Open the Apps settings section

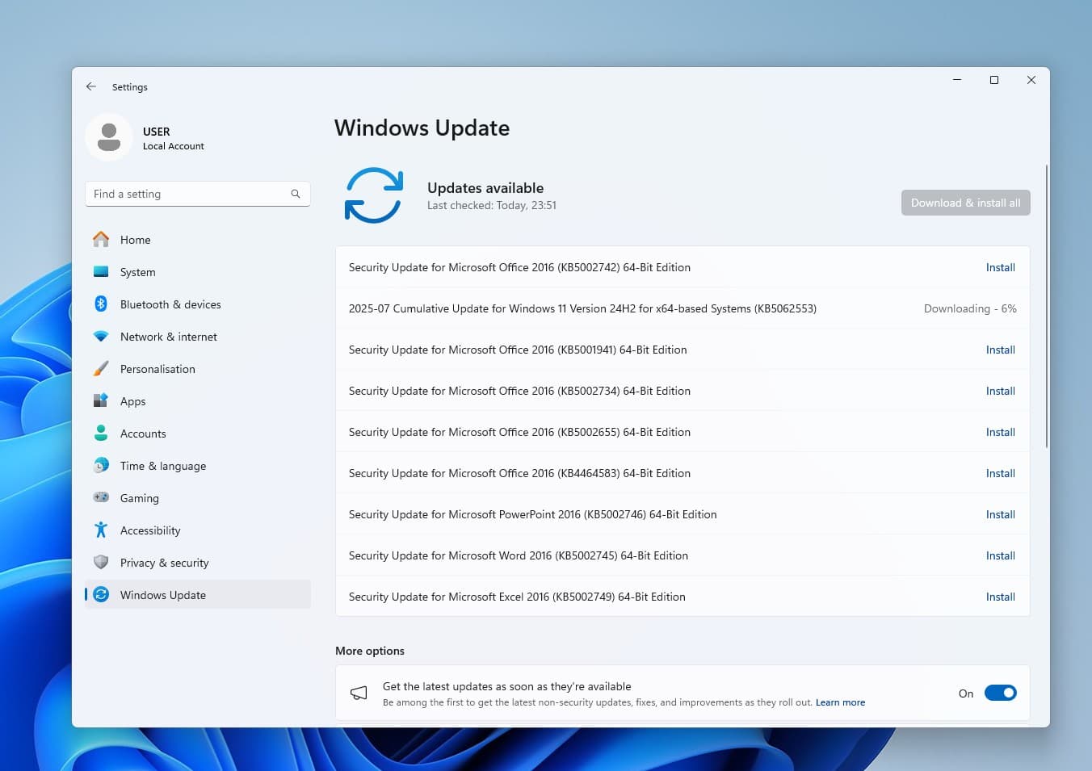(x=198, y=401)
